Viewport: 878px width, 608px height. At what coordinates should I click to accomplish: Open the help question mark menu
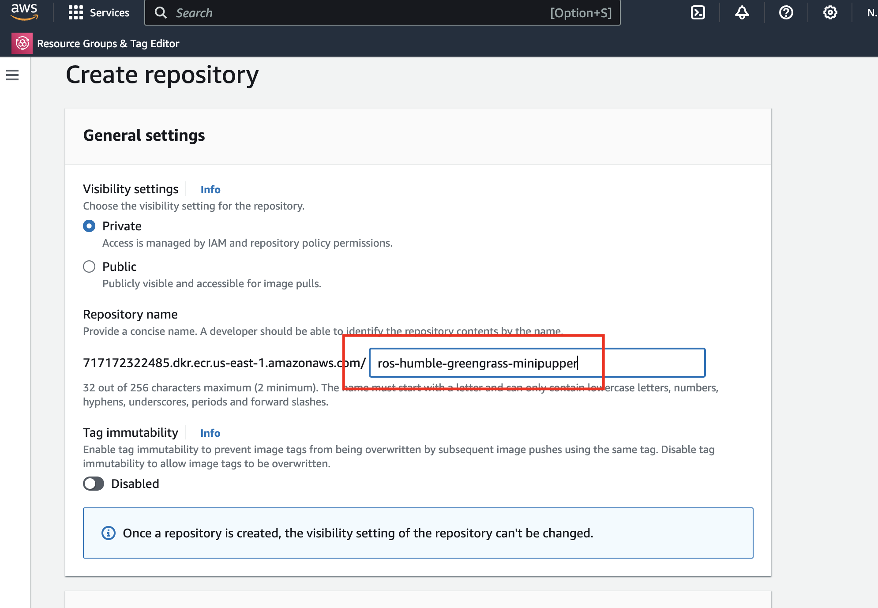tap(786, 12)
